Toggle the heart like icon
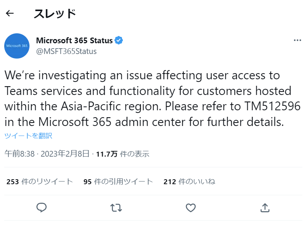Image resolution: width=305 pixels, height=229 pixels. 191,208
